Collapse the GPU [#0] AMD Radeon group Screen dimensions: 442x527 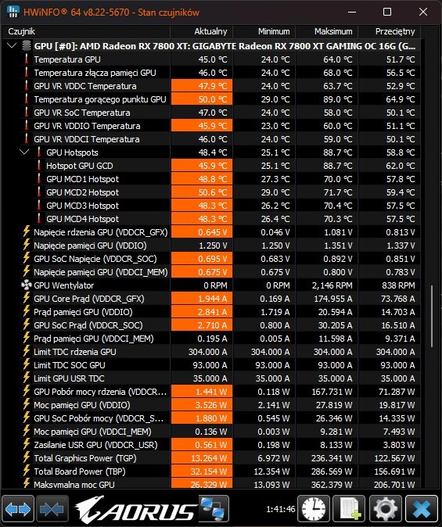[x=12, y=45]
